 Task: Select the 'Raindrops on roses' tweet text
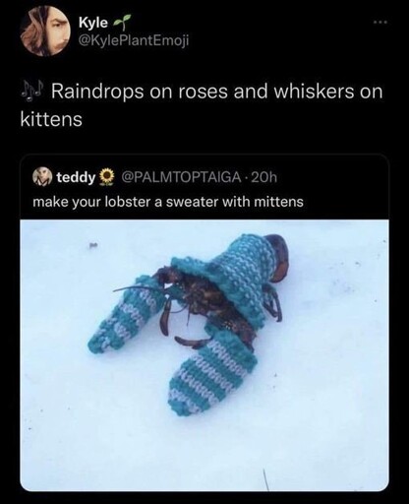pyautogui.click(x=202, y=105)
